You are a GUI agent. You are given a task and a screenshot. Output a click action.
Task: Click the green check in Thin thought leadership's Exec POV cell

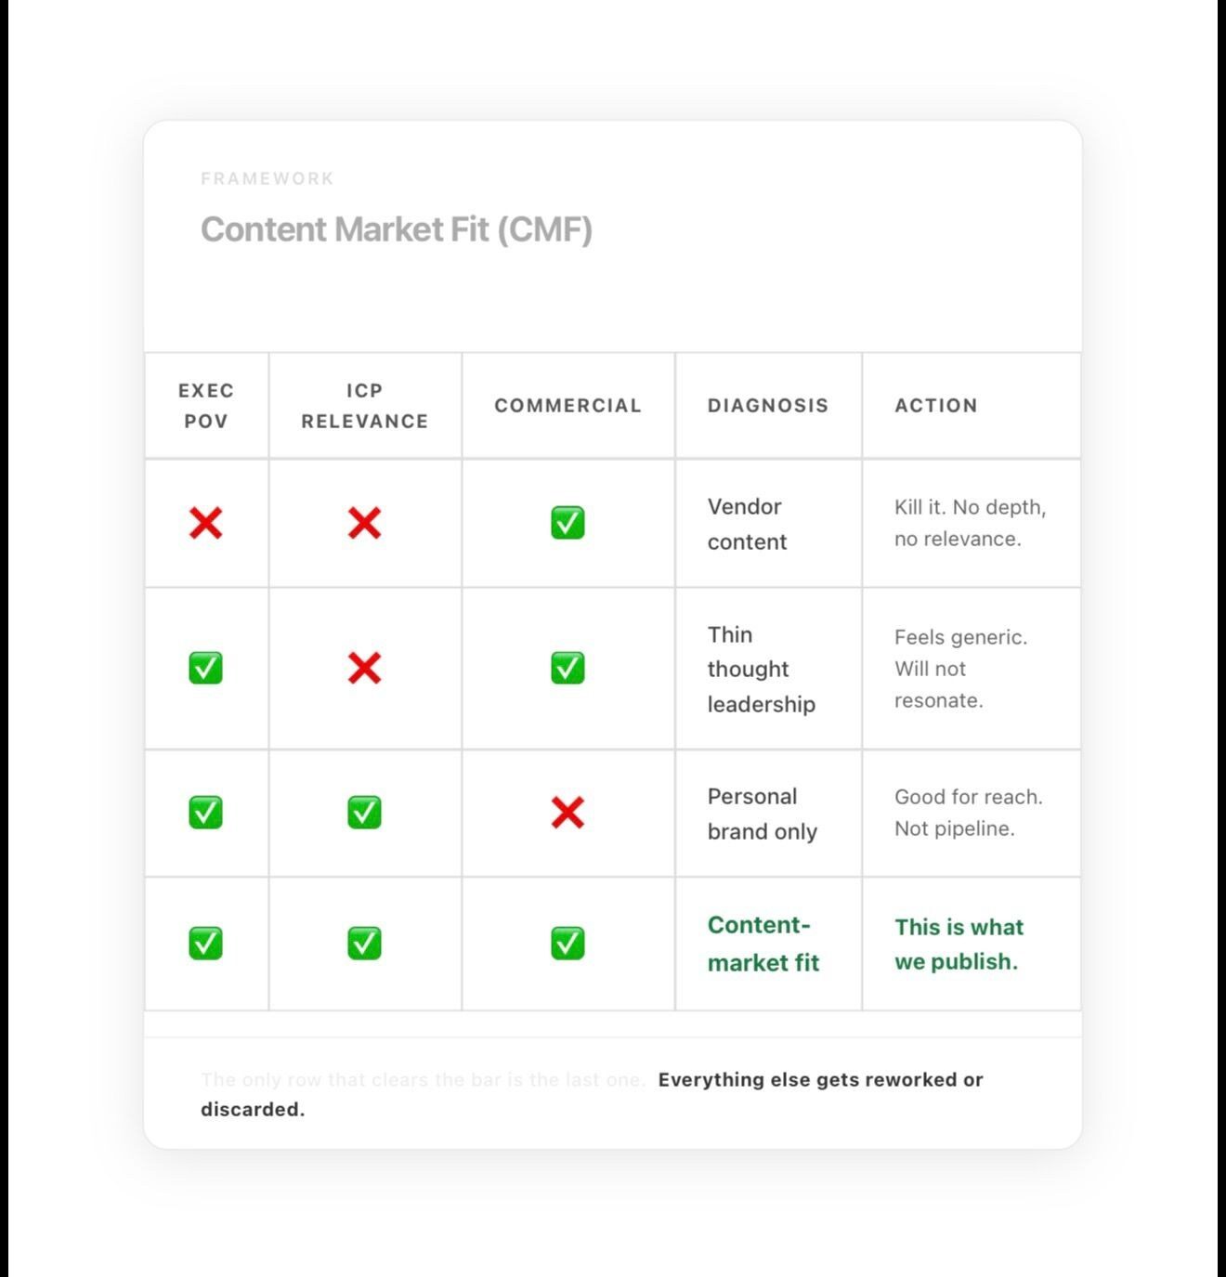pos(205,668)
